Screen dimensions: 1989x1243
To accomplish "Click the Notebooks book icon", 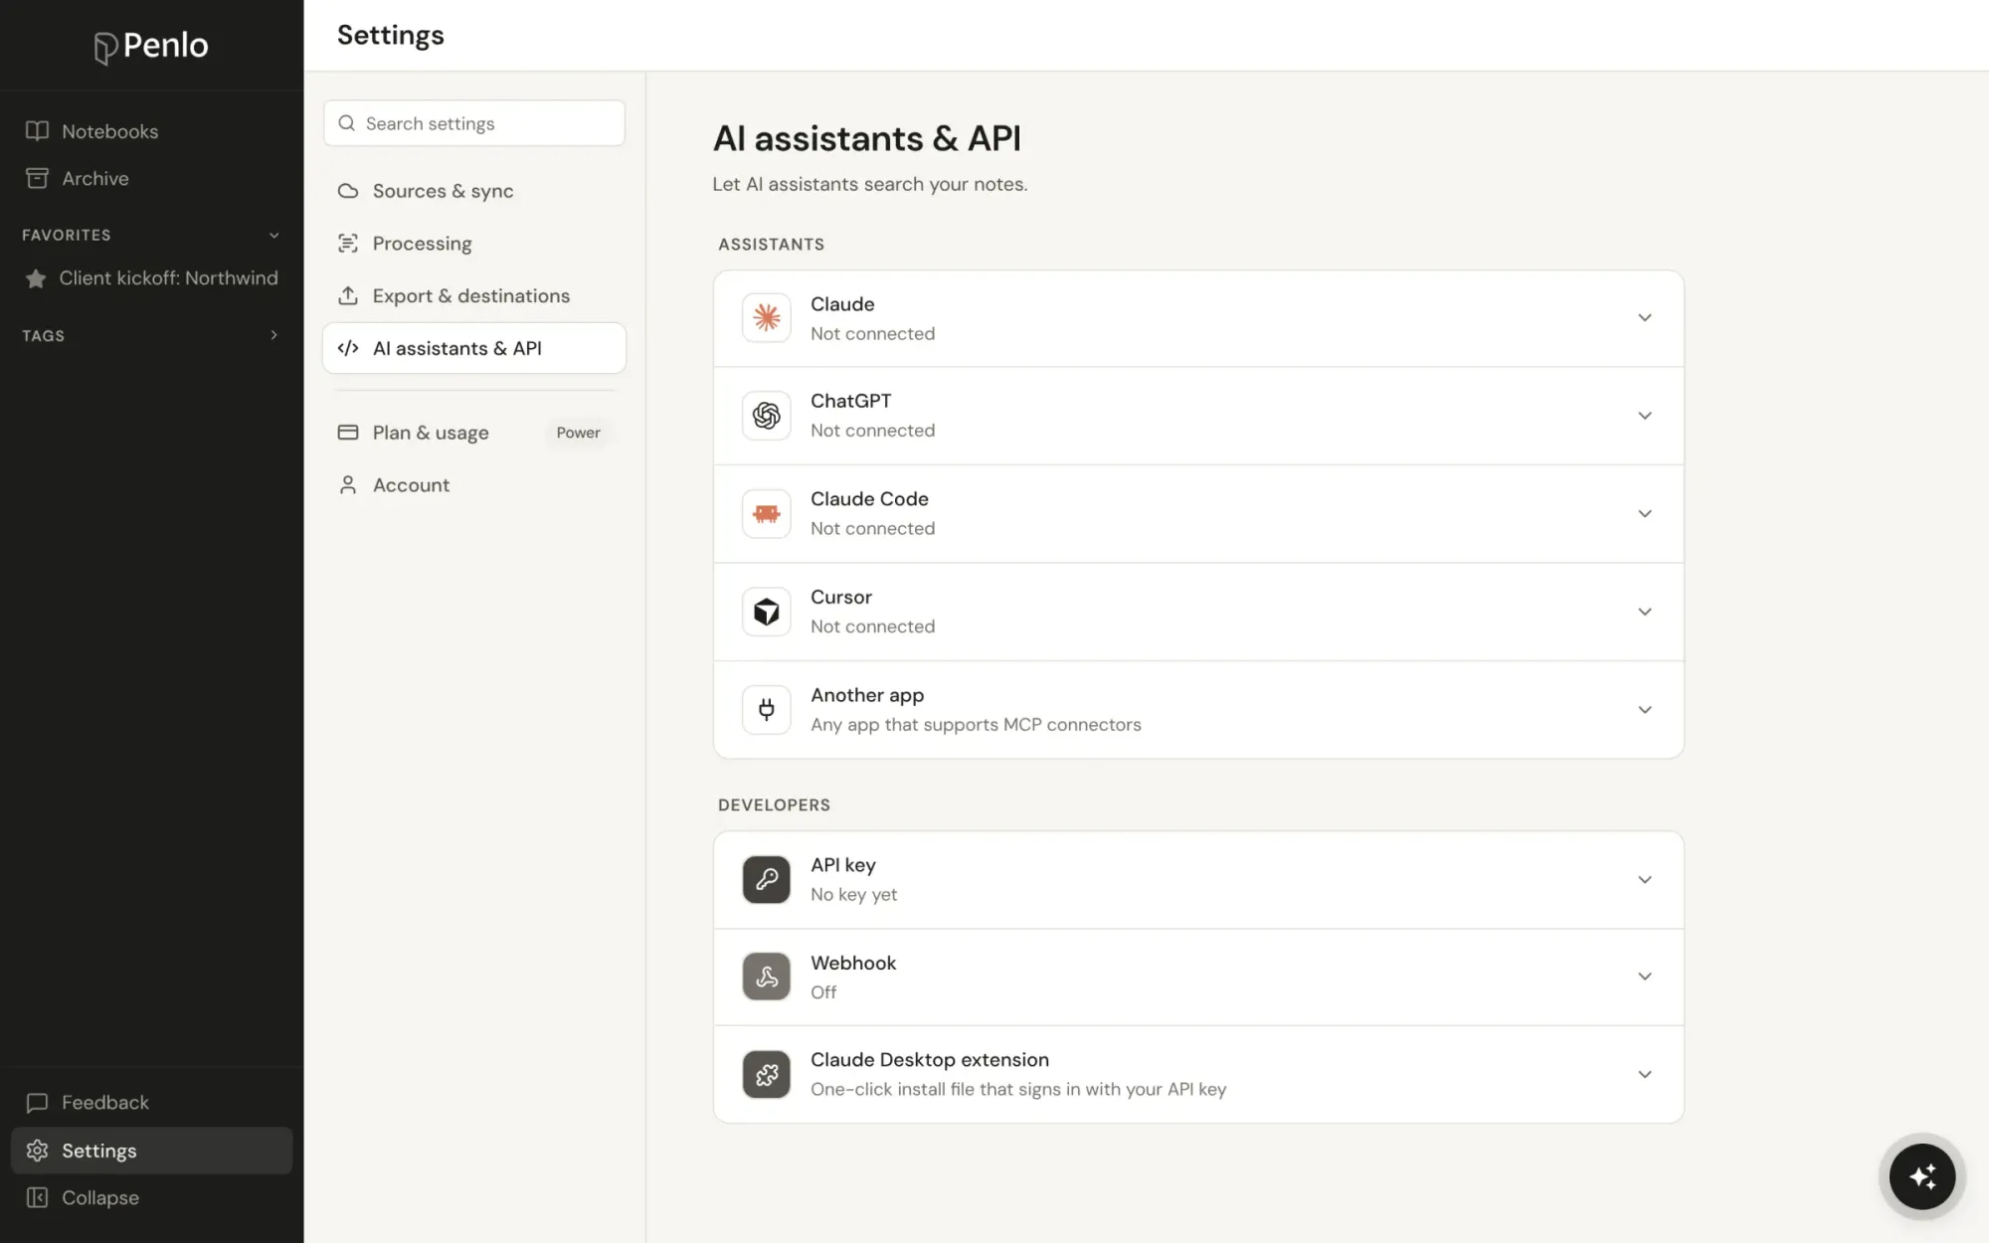I will click(37, 131).
